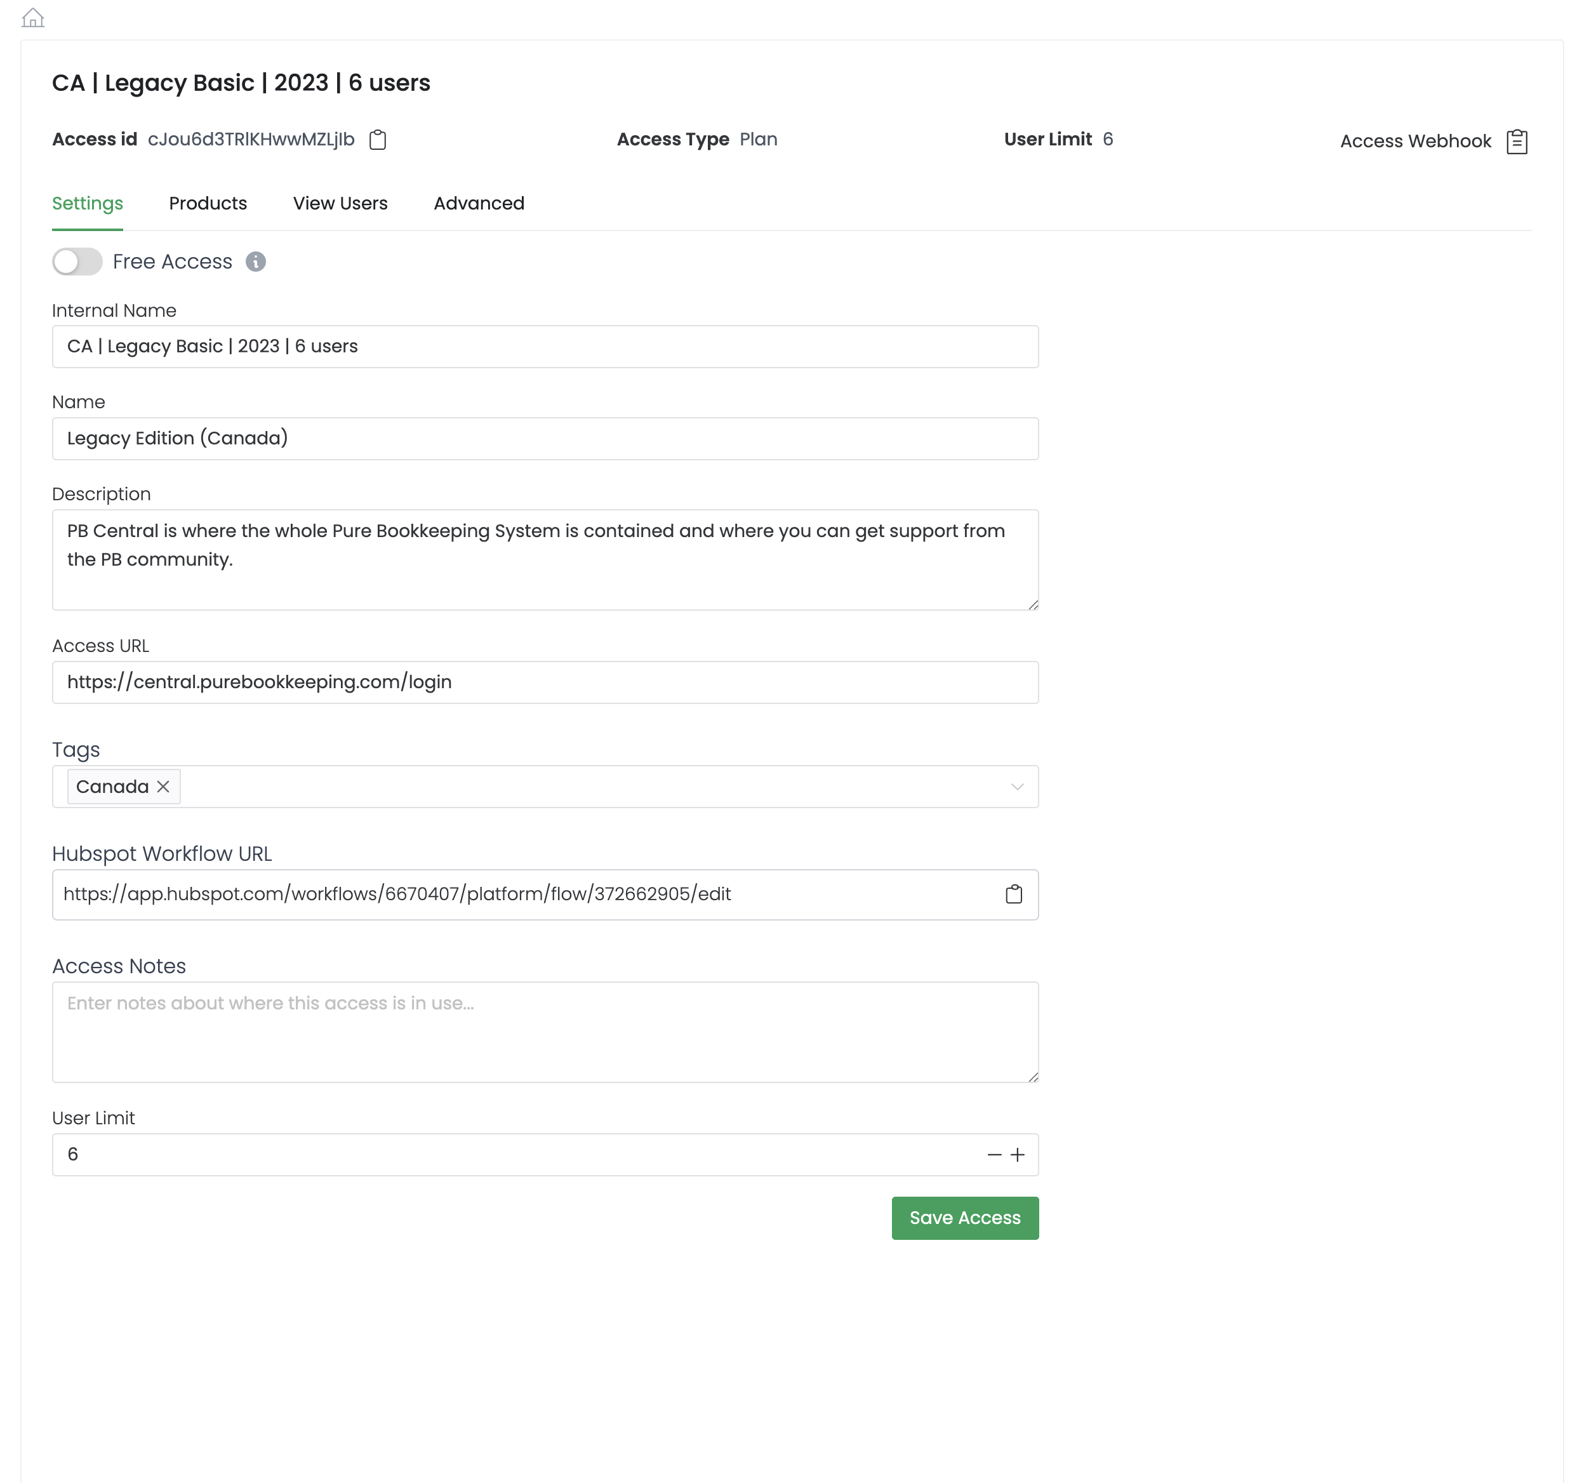Click the Save Access button

pyautogui.click(x=964, y=1218)
